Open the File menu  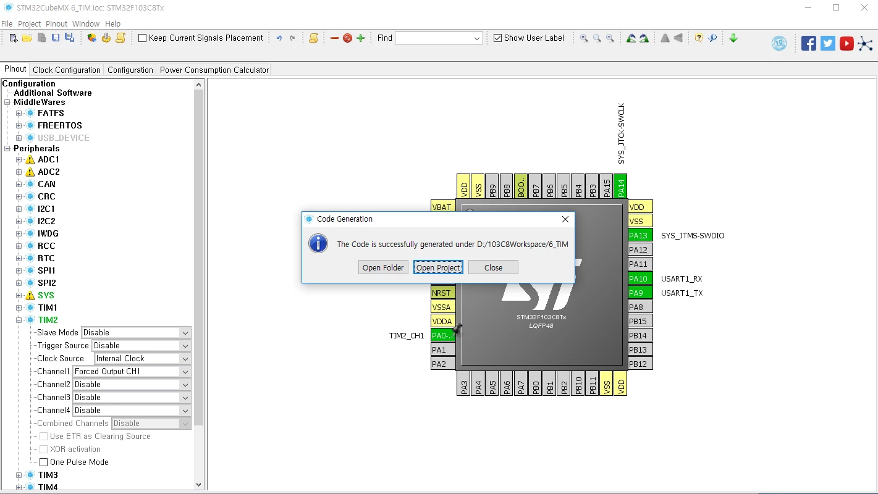tap(7, 23)
